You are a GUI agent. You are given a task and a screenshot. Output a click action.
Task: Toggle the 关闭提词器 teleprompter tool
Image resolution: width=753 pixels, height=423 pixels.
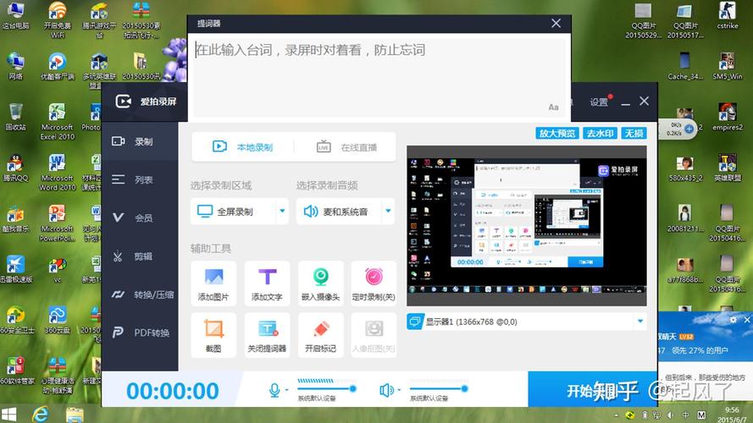[267, 335]
